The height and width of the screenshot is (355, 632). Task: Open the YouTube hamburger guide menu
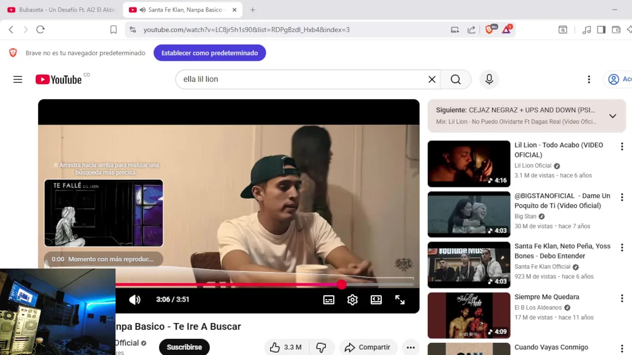tap(18, 79)
